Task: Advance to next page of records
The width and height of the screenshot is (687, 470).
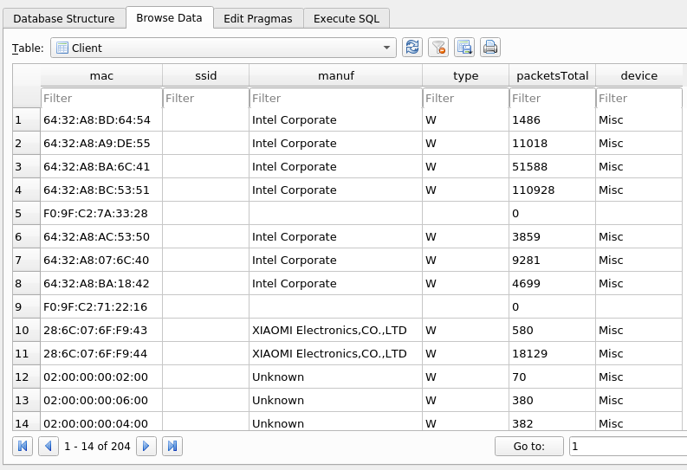Action: click(147, 446)
